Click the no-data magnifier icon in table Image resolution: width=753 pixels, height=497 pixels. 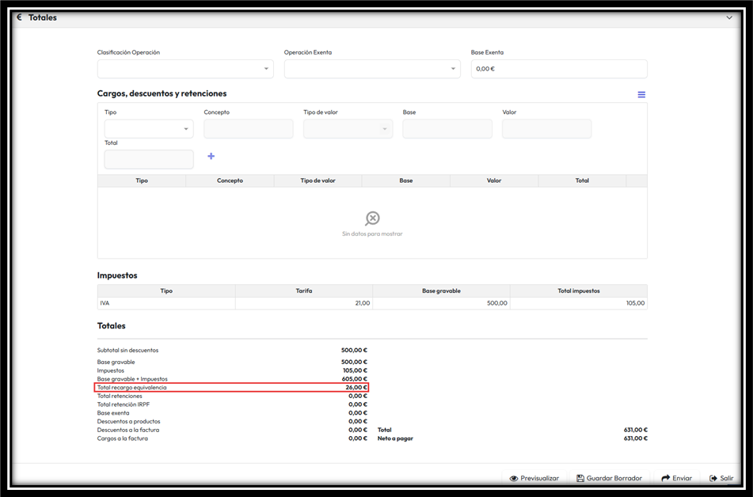(x=372, y=218)
